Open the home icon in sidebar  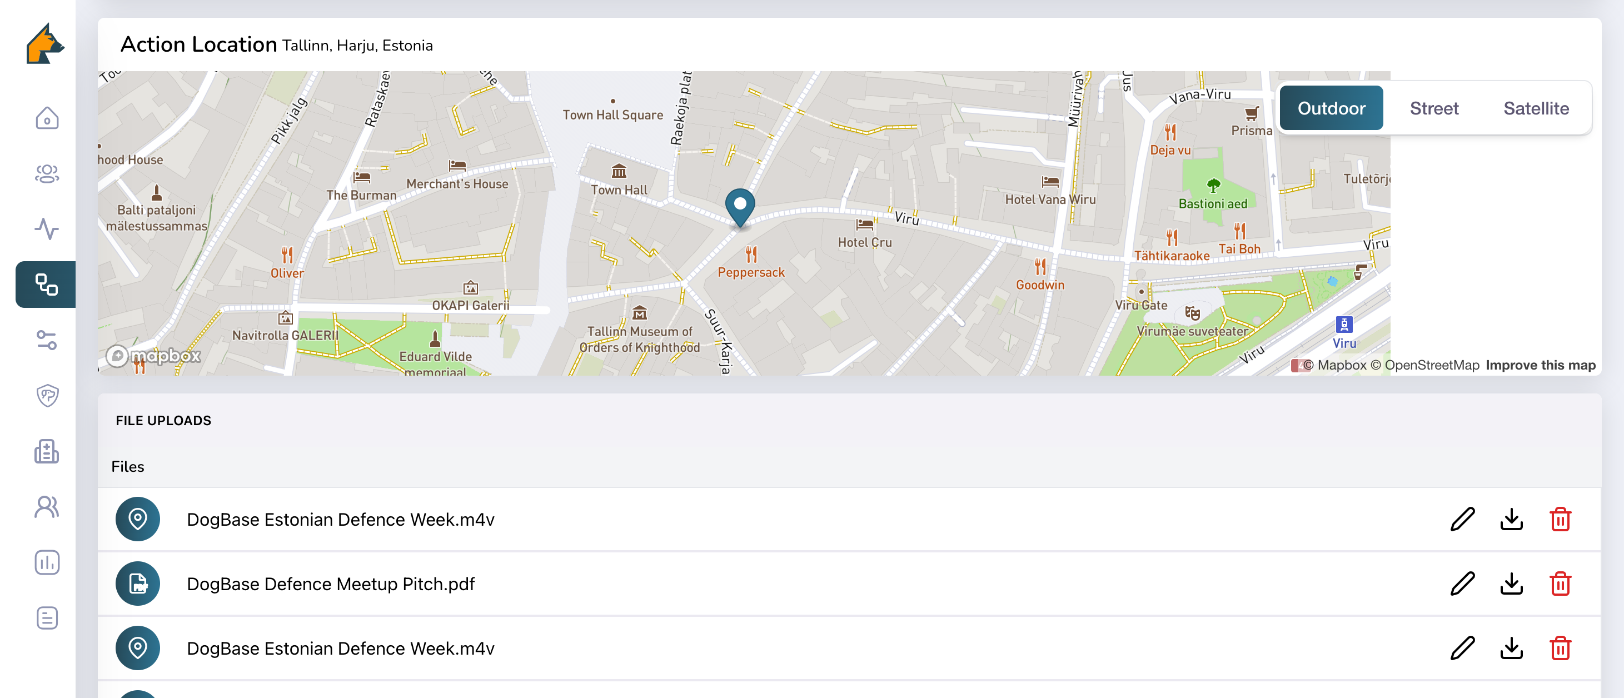pyautogui.click(x=47, y=118)
